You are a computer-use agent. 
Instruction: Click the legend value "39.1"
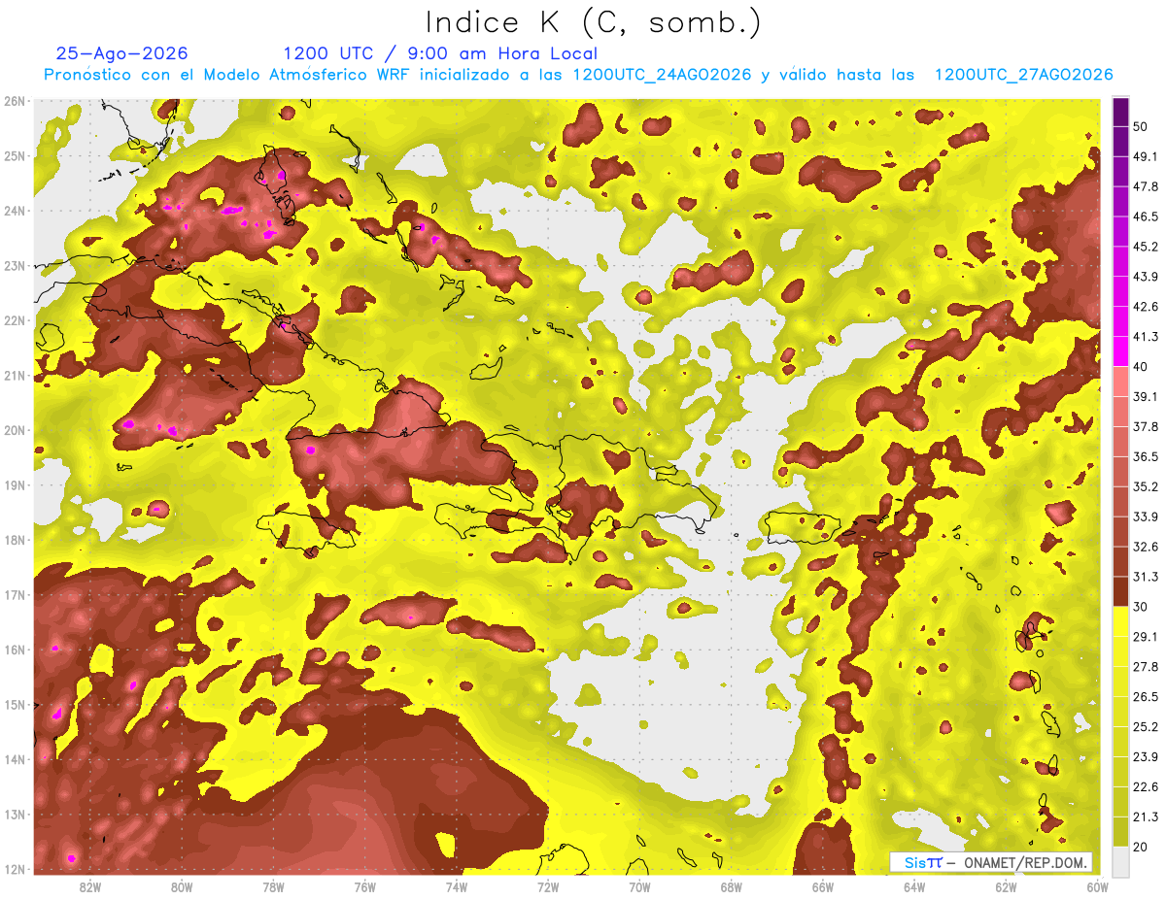(1146, 396)
